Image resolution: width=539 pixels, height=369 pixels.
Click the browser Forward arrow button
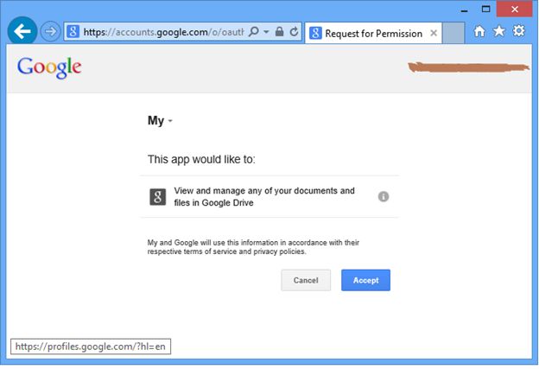pyautogui.click(x=50, y=32)
